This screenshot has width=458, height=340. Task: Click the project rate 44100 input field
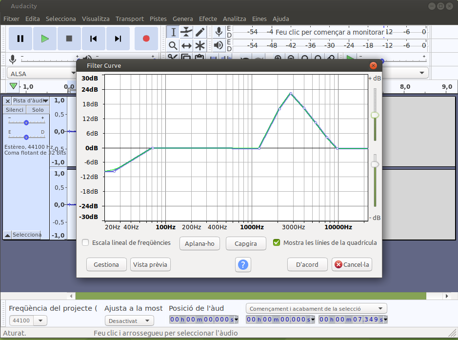click(21, 320)
